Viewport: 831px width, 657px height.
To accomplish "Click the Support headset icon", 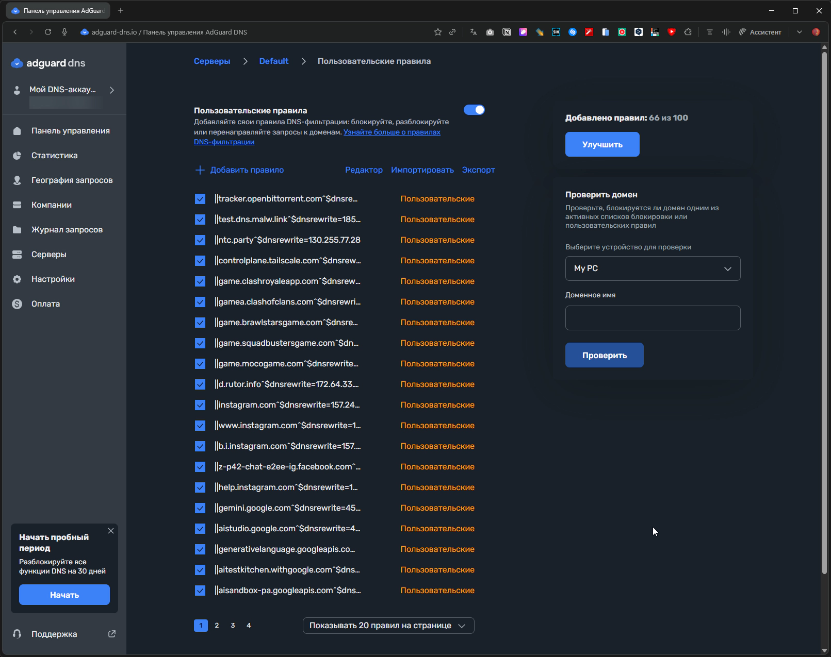I will pyautogui.click(x=17, y=634).
